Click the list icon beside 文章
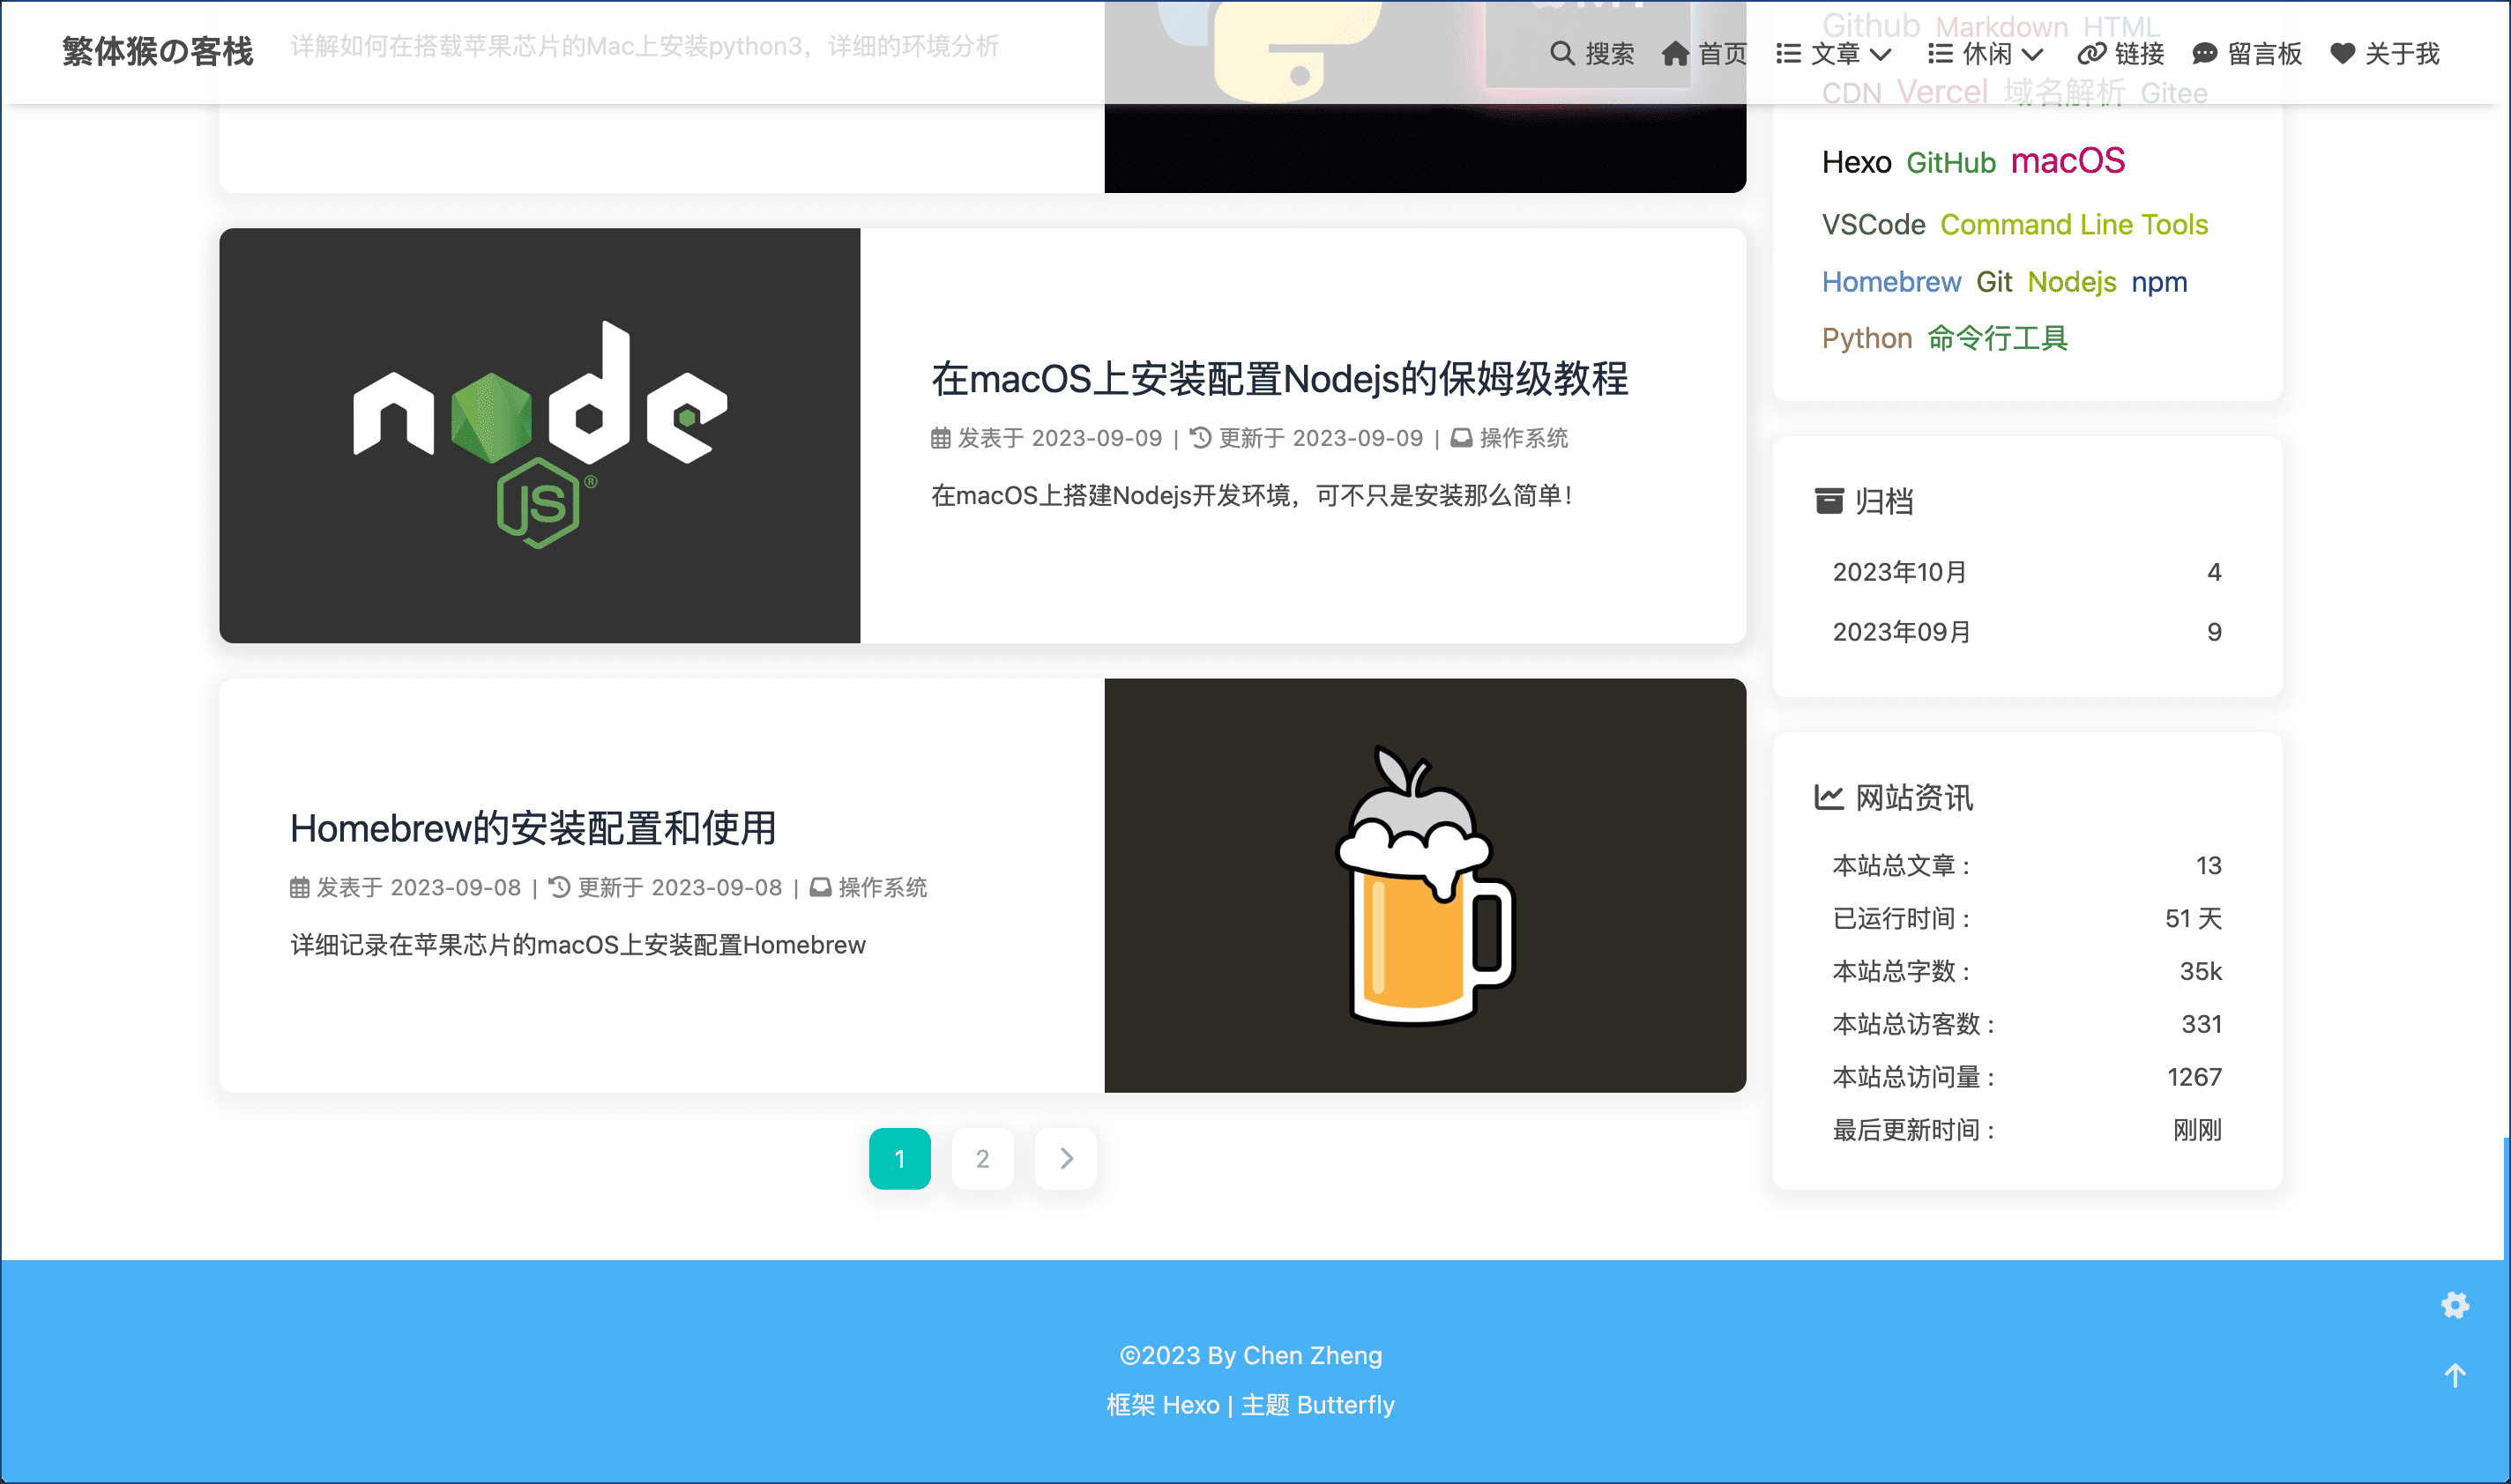 tap(1788, 53)
